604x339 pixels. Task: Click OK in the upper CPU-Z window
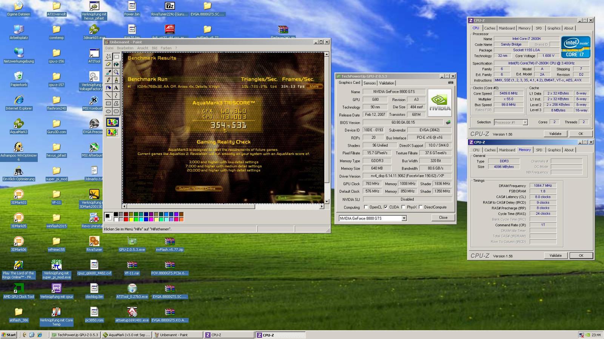click(x=581, y=133)
